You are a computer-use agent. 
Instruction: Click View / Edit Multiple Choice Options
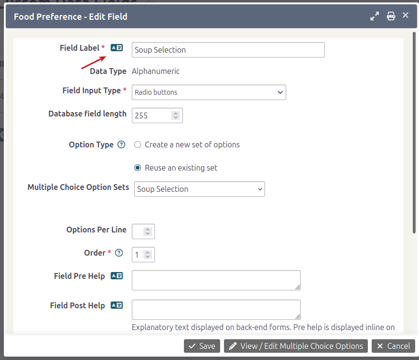click(x=295, y=346)
